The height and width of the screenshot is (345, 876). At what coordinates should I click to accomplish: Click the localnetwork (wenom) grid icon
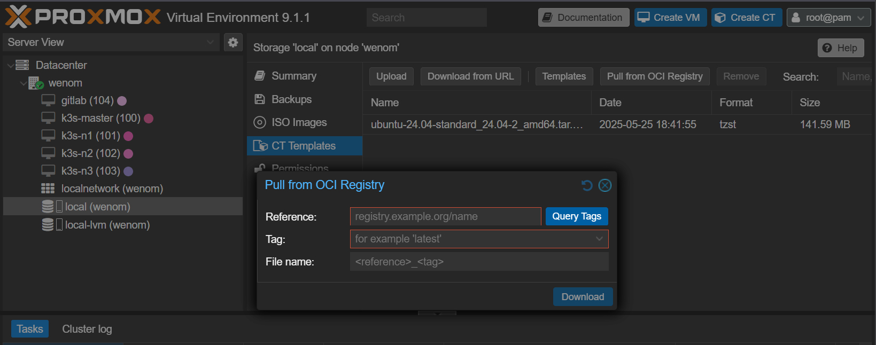48,189
